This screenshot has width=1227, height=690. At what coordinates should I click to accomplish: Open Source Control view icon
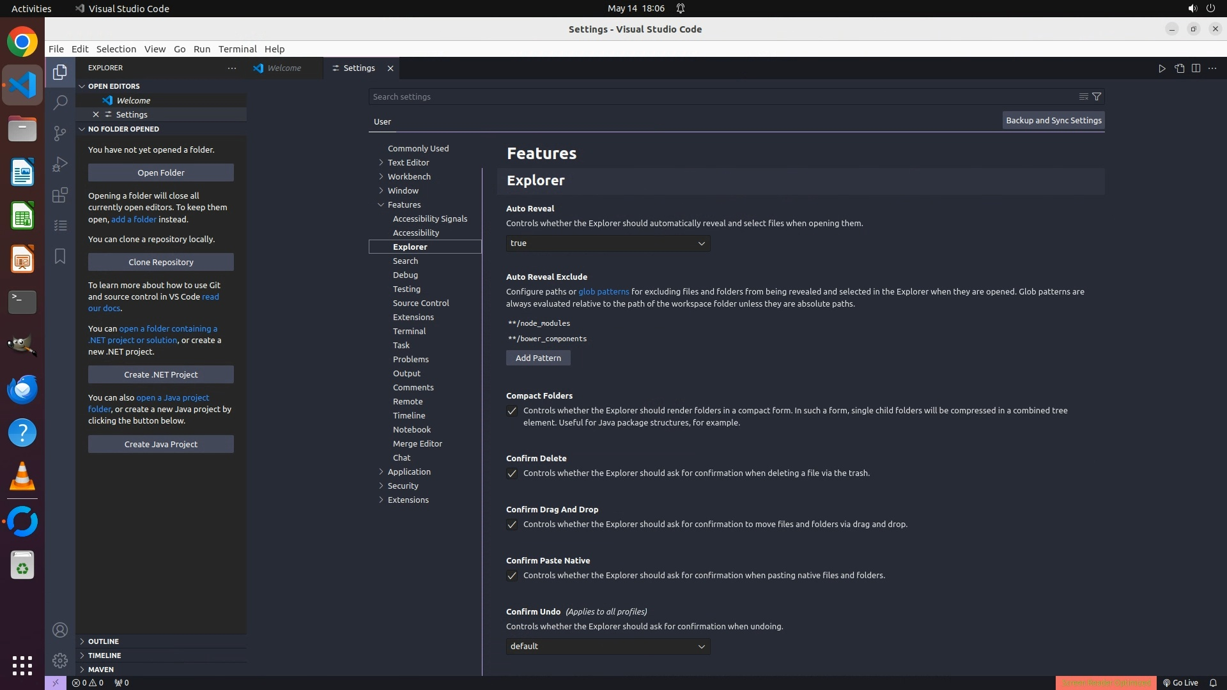click(60, 133)
